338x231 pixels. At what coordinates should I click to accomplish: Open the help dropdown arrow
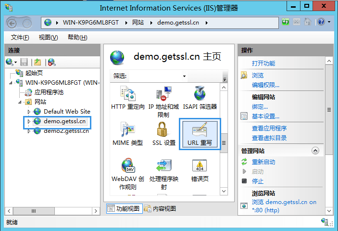[x=329, y=22]
